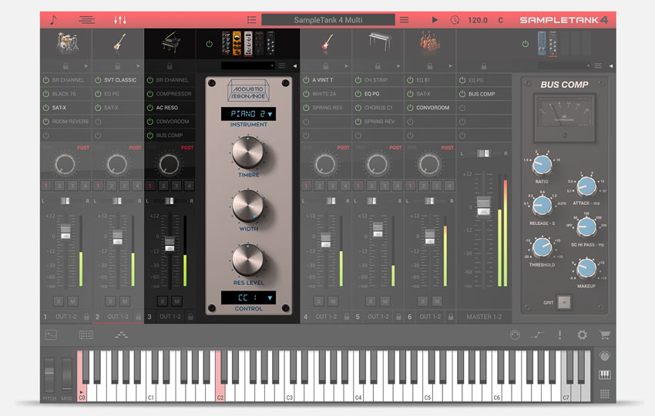Open the shopping cart store icon

point(604,335)
